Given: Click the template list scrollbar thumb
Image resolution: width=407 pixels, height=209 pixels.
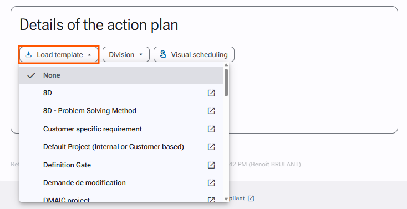Looking at the screenshot, I should click(226, 83).
